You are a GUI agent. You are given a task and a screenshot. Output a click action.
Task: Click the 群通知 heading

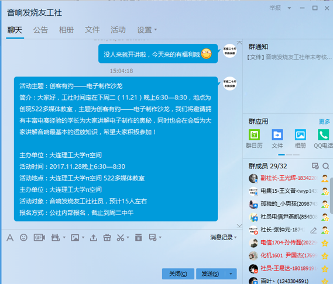click(x=258, y=47)
